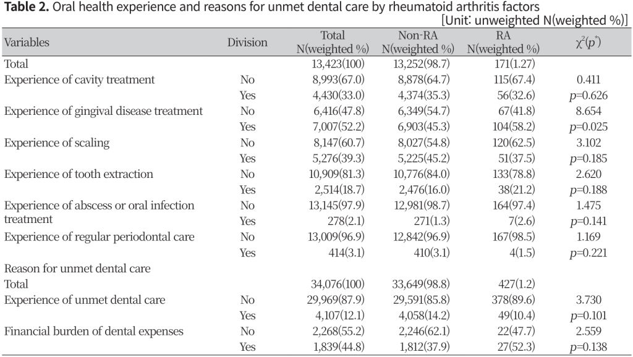Select the "Experience of regular periodontal care" label
Screen dimensions: 633x357
point(99,237)
